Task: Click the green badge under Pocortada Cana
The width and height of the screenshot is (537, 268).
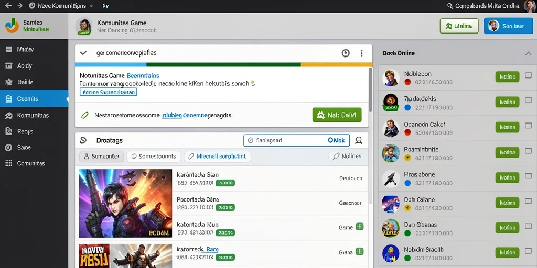Action: coord(225,207)
